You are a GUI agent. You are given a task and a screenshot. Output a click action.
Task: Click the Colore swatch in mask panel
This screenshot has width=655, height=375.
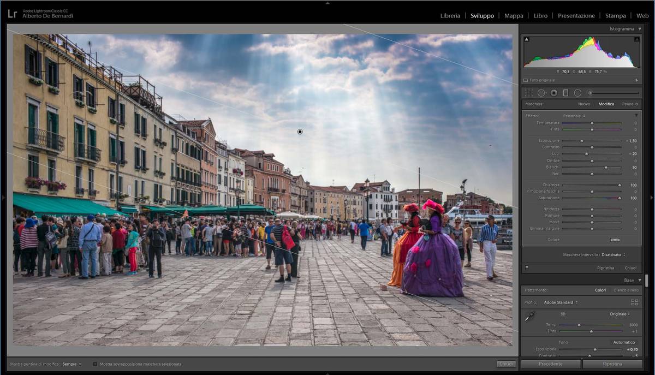point(615,240)
